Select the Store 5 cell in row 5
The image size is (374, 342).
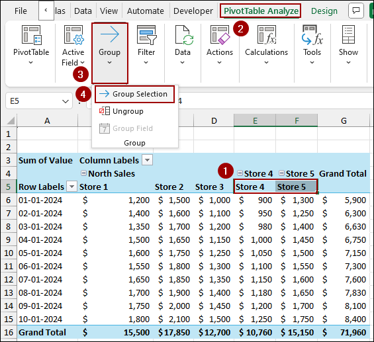click(297, 187)
